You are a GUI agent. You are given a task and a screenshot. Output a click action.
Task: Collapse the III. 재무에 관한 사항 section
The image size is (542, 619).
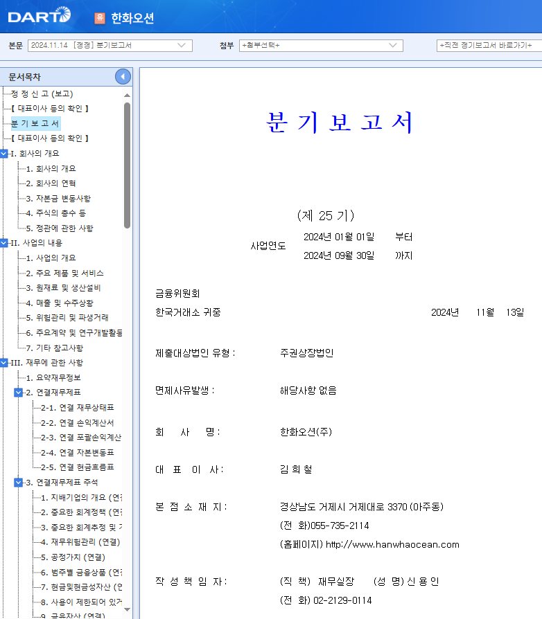(4, 362)
